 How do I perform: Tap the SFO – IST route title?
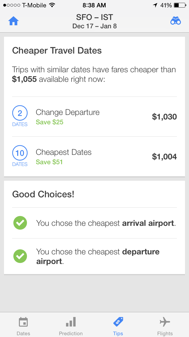pos(94,17)
